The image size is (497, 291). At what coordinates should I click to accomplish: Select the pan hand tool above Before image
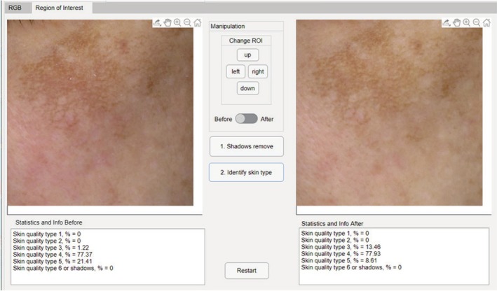pyautogui.click(x=168, y=23)
